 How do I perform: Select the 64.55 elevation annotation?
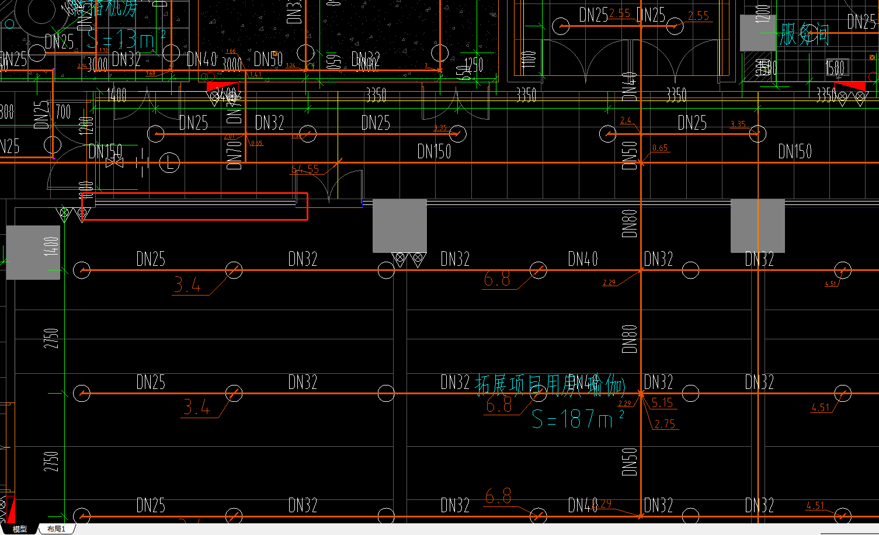(x=305, y=169)
